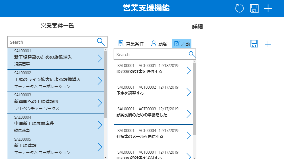
Task: Click the save icon in blue header
Action: [x=254, y=8]
